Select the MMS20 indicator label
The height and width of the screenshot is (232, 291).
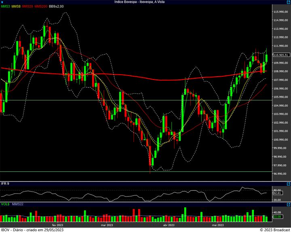tap(28, 7)
